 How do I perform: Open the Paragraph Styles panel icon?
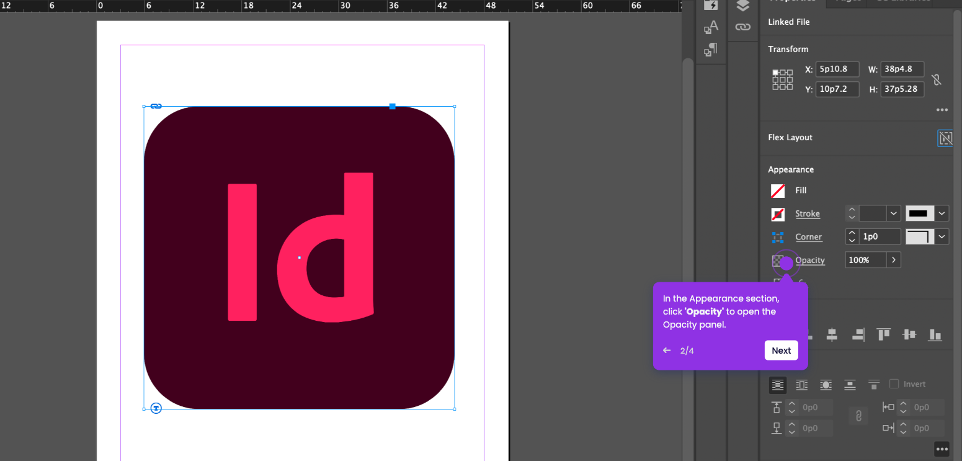(711, 50)
